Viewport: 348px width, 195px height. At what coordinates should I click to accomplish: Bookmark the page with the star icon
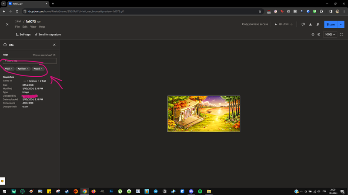pyautogui.click(x=260, y=11)
